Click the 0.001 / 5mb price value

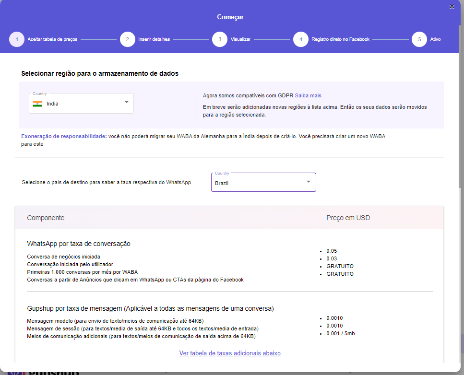coord(340,333)
